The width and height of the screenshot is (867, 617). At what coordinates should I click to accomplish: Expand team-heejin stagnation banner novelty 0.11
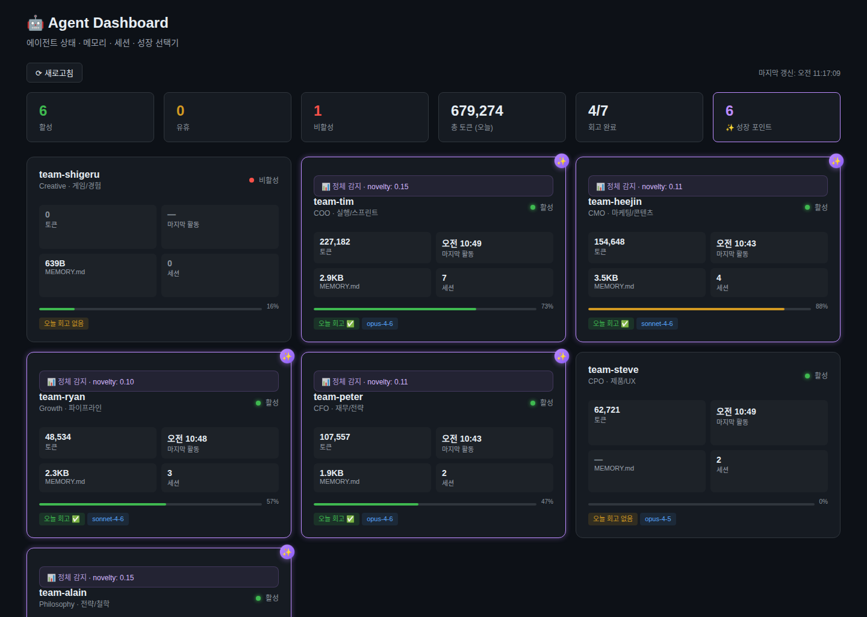[x=707, y=186]
